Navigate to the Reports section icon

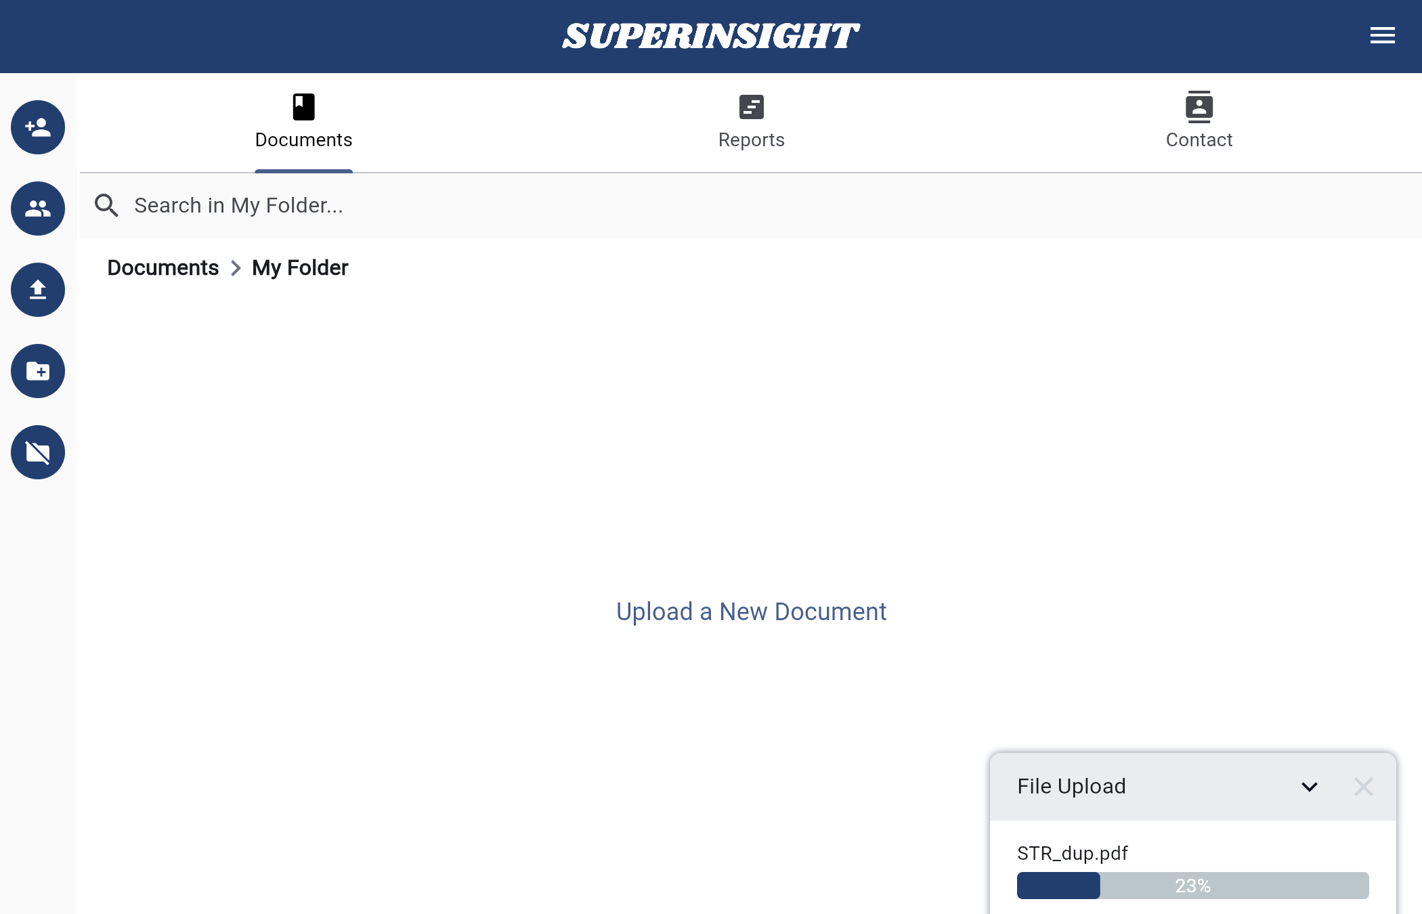(752, 106)
